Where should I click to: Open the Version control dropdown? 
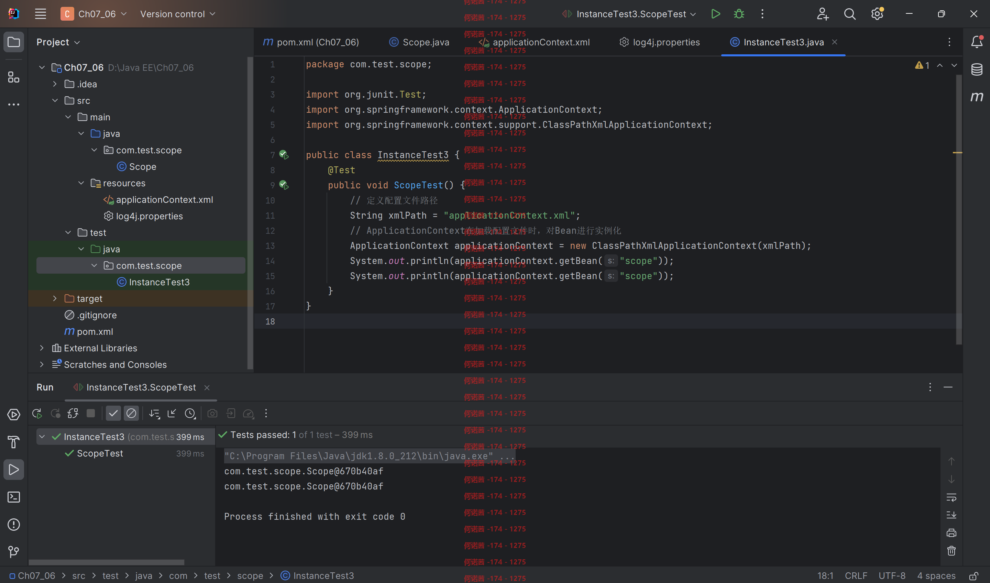pos(178,14)
